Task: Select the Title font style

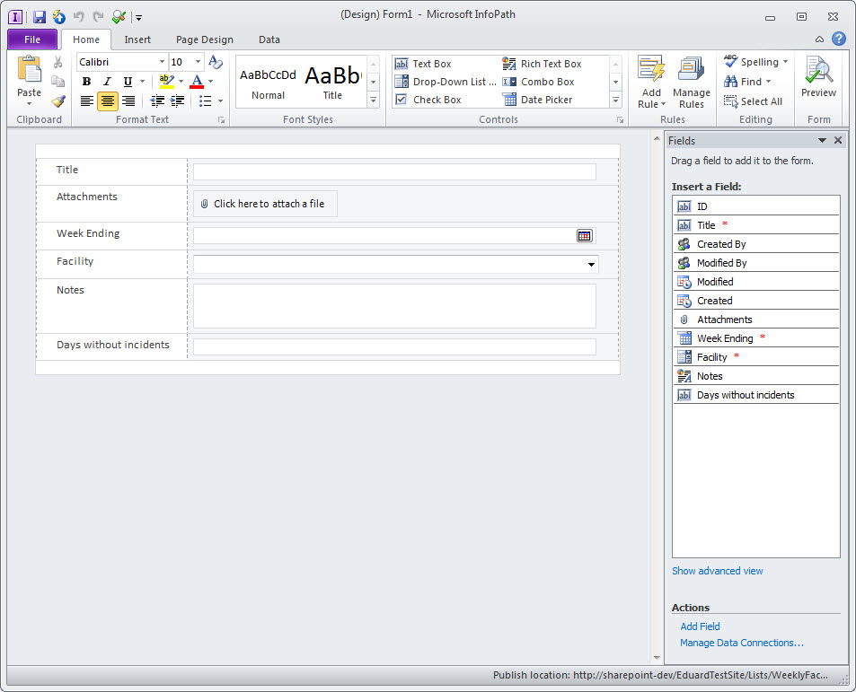Action: (332, 83)
